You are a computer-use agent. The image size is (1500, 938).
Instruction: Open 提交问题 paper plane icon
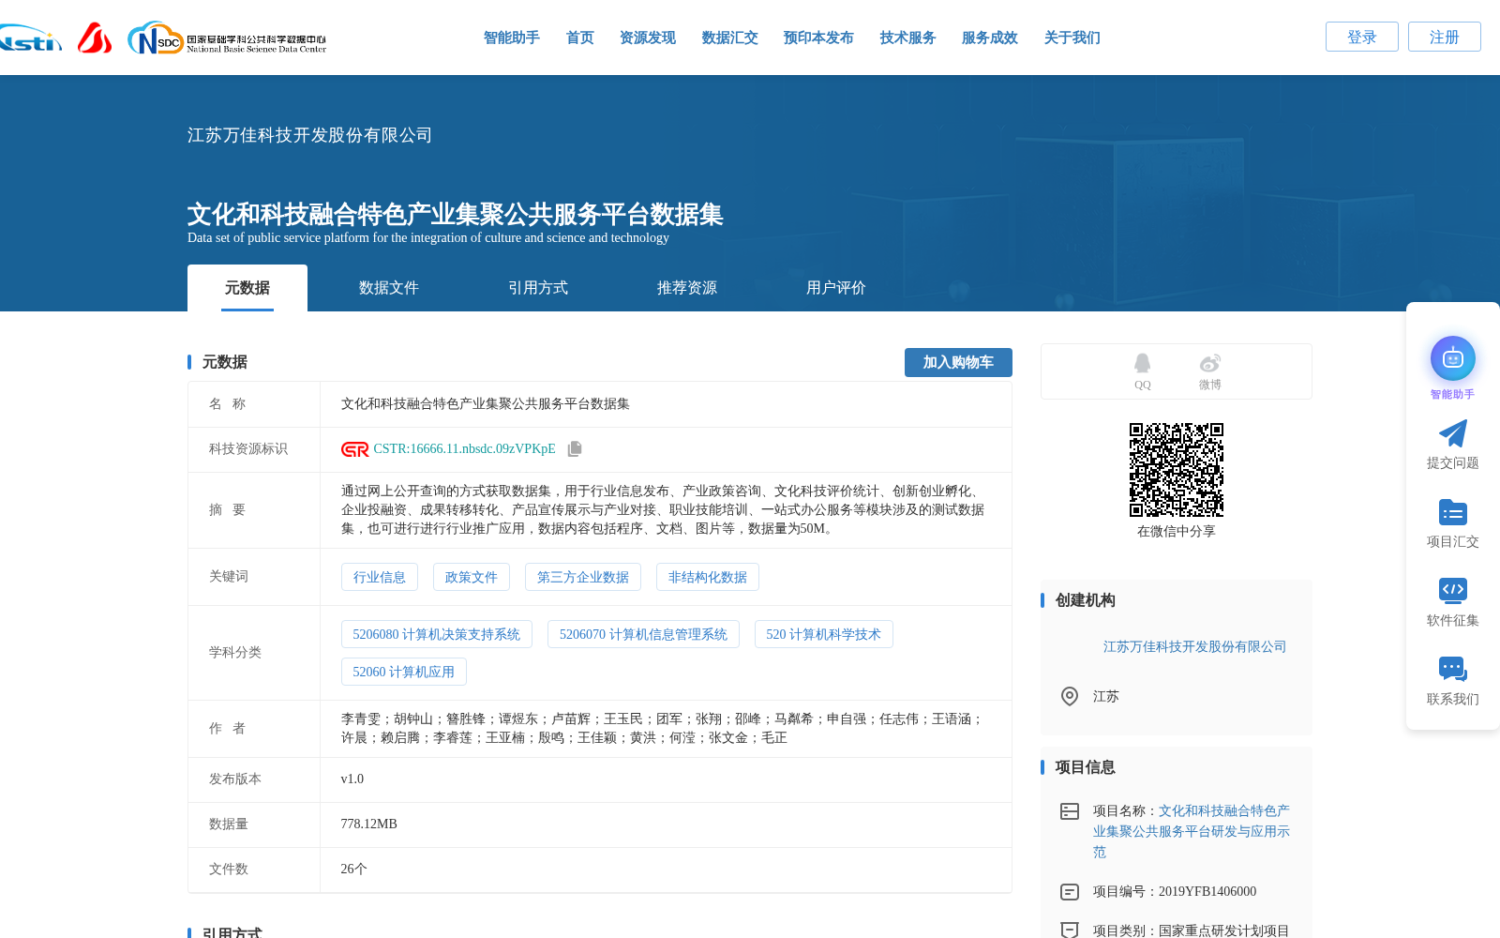tap(1453, 433)
